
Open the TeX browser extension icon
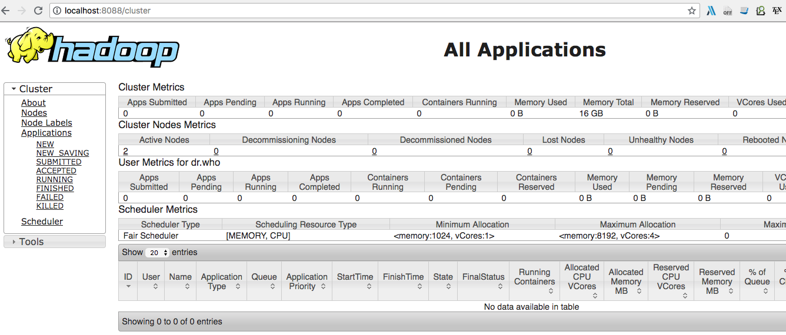[x=777, y=11]
